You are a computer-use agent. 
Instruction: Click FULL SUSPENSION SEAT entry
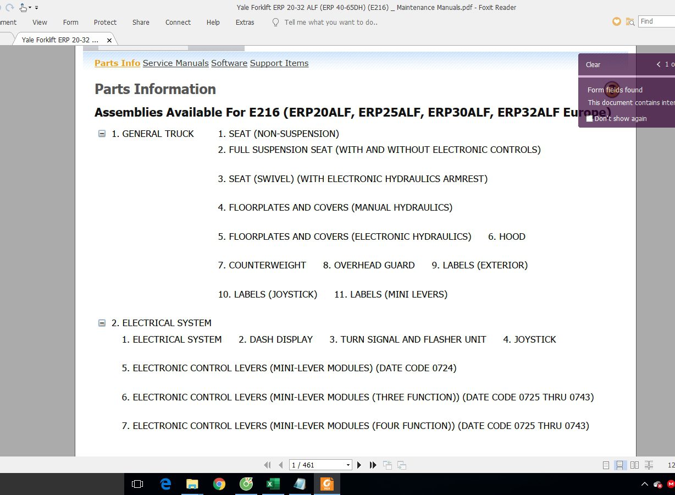pos(379,150)
